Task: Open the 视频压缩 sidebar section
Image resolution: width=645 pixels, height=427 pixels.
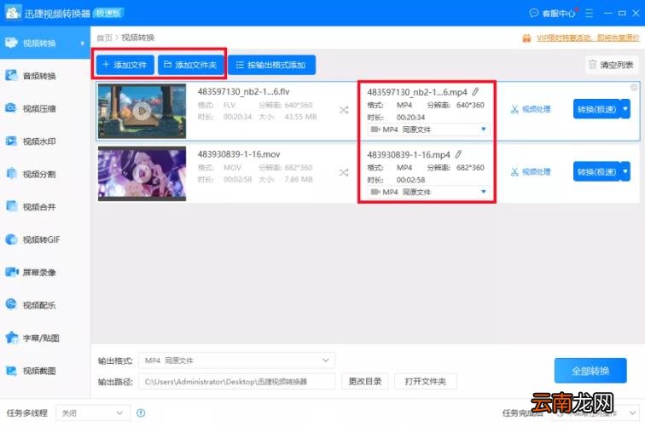Action: point(45,108)
